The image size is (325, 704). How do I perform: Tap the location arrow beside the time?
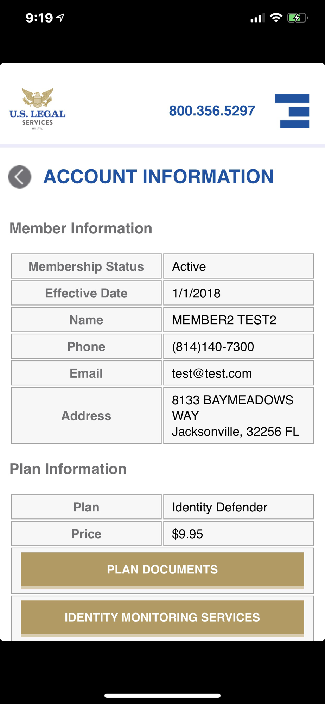click(x=60, y=18)
